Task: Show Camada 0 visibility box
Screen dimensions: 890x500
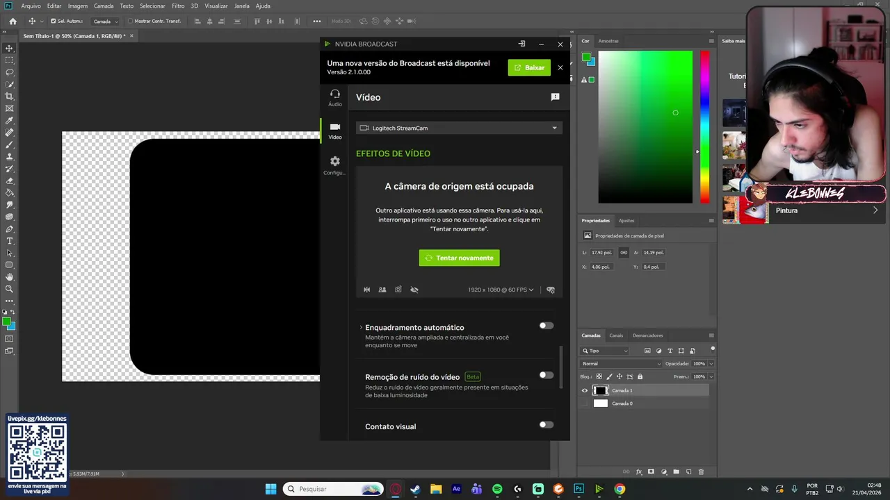Action: coord(584,403)
